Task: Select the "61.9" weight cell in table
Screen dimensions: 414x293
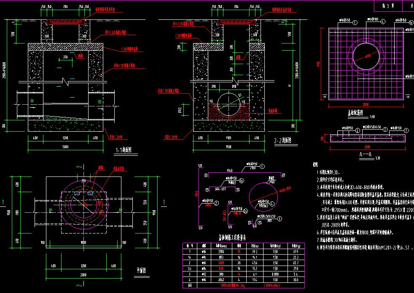Action: point(295,252)
